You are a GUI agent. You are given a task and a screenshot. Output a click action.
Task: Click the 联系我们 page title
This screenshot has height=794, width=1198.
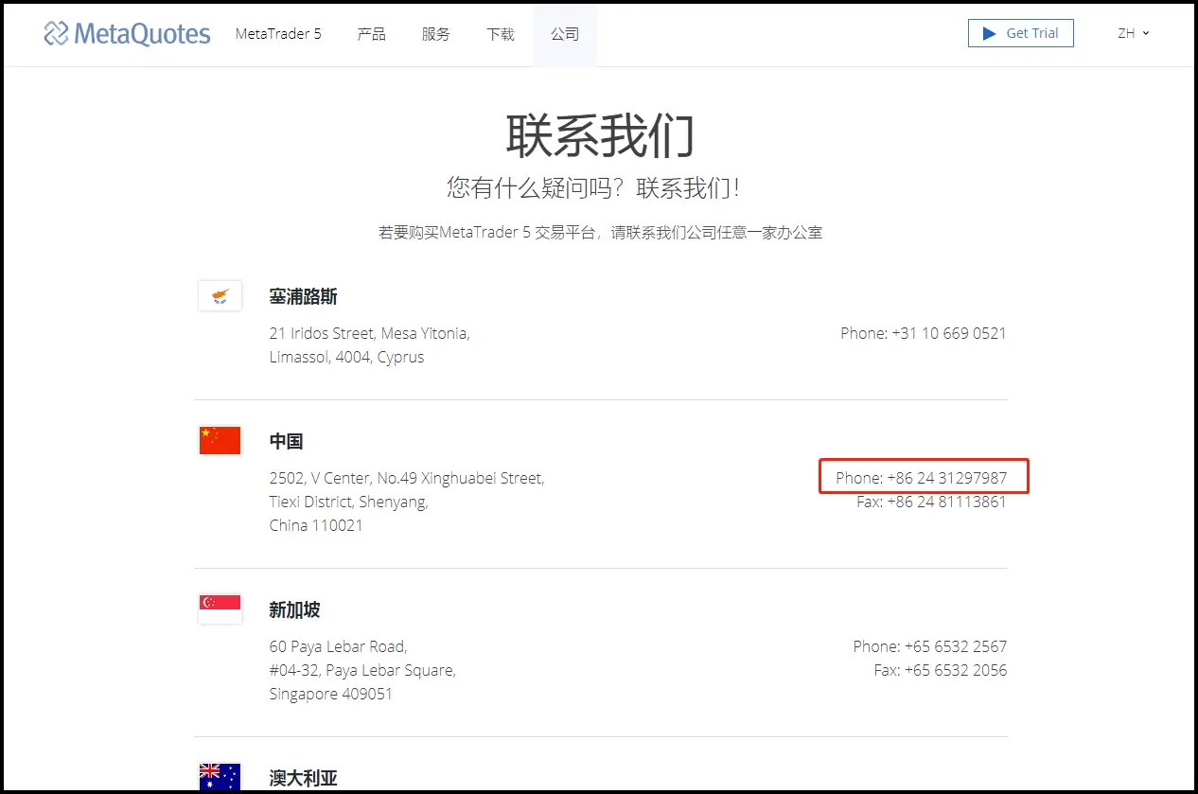[x=600, y=134]
